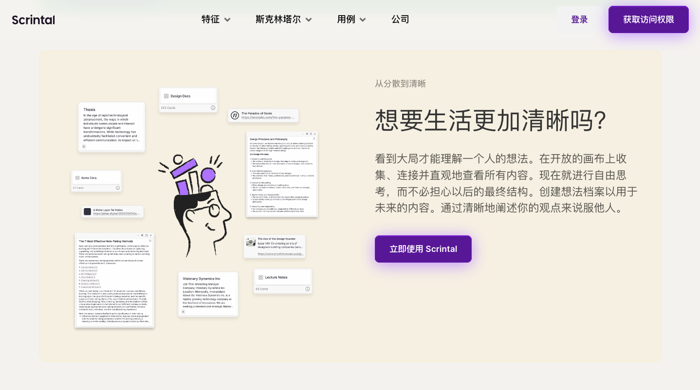Select the card deck icon on Acme Corp
Image resolution: width=700 pixels, height=390 pixels.
point(77,177)
